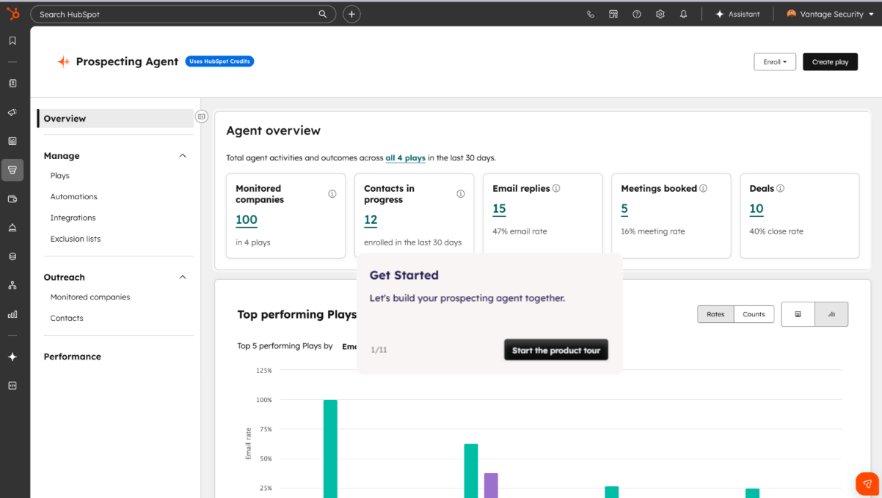Open the Email replies count 15
Image resolution: width=882 pixels, height=498 pixels.
[499, 209]
